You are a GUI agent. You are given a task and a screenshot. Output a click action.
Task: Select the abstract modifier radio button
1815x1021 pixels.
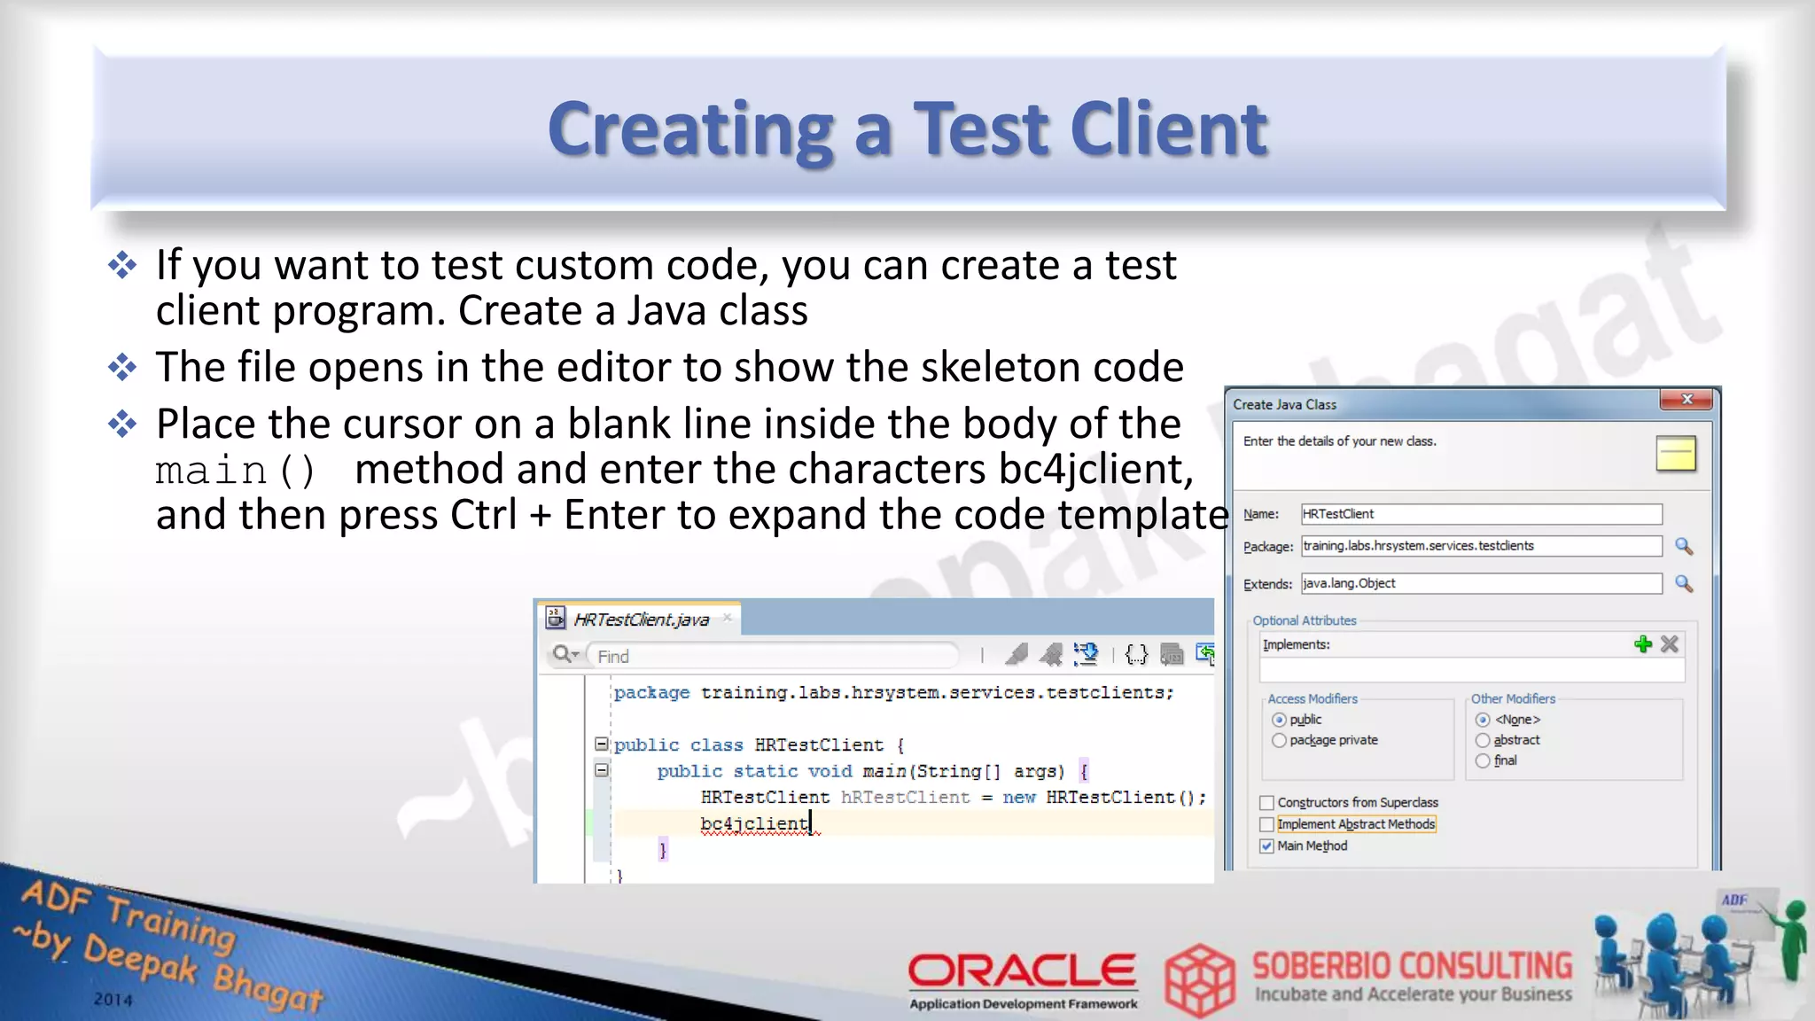[1483, 740]
